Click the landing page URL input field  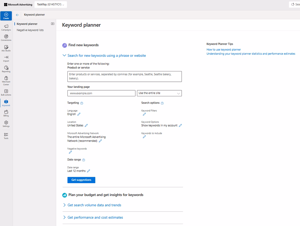101,93
